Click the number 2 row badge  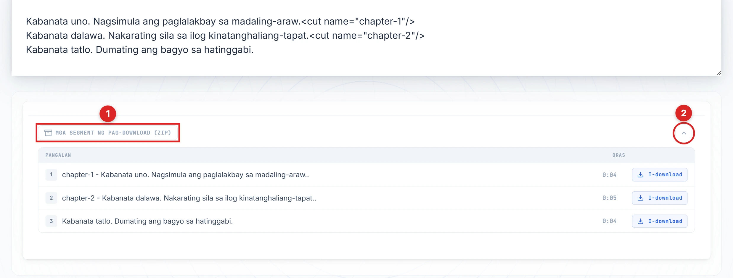(x=51, y=198)
